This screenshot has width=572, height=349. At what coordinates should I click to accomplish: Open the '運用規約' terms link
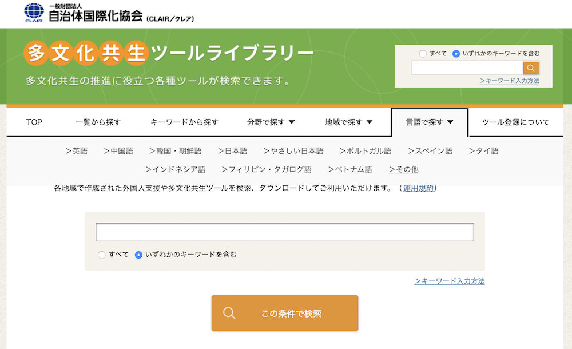[x=418, y=188]
